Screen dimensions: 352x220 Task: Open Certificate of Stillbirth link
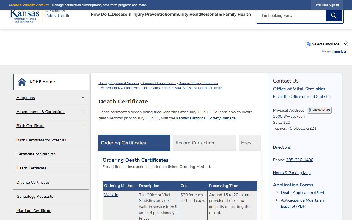coord(36,154)
